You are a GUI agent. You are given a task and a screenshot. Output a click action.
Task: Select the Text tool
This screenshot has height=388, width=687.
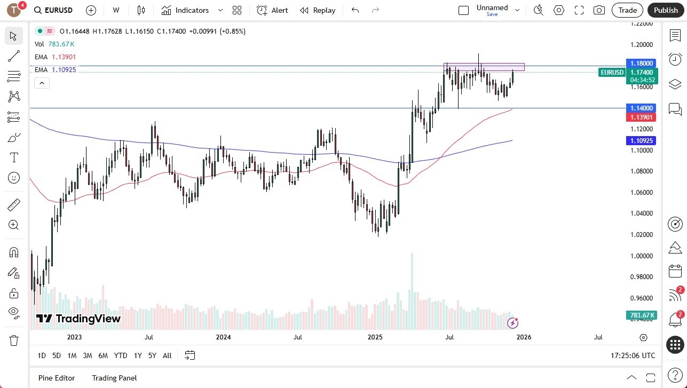13,157
